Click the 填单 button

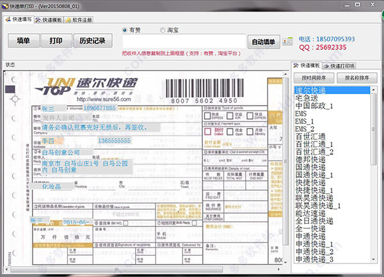pyautogui.click(x=24, y=40)
